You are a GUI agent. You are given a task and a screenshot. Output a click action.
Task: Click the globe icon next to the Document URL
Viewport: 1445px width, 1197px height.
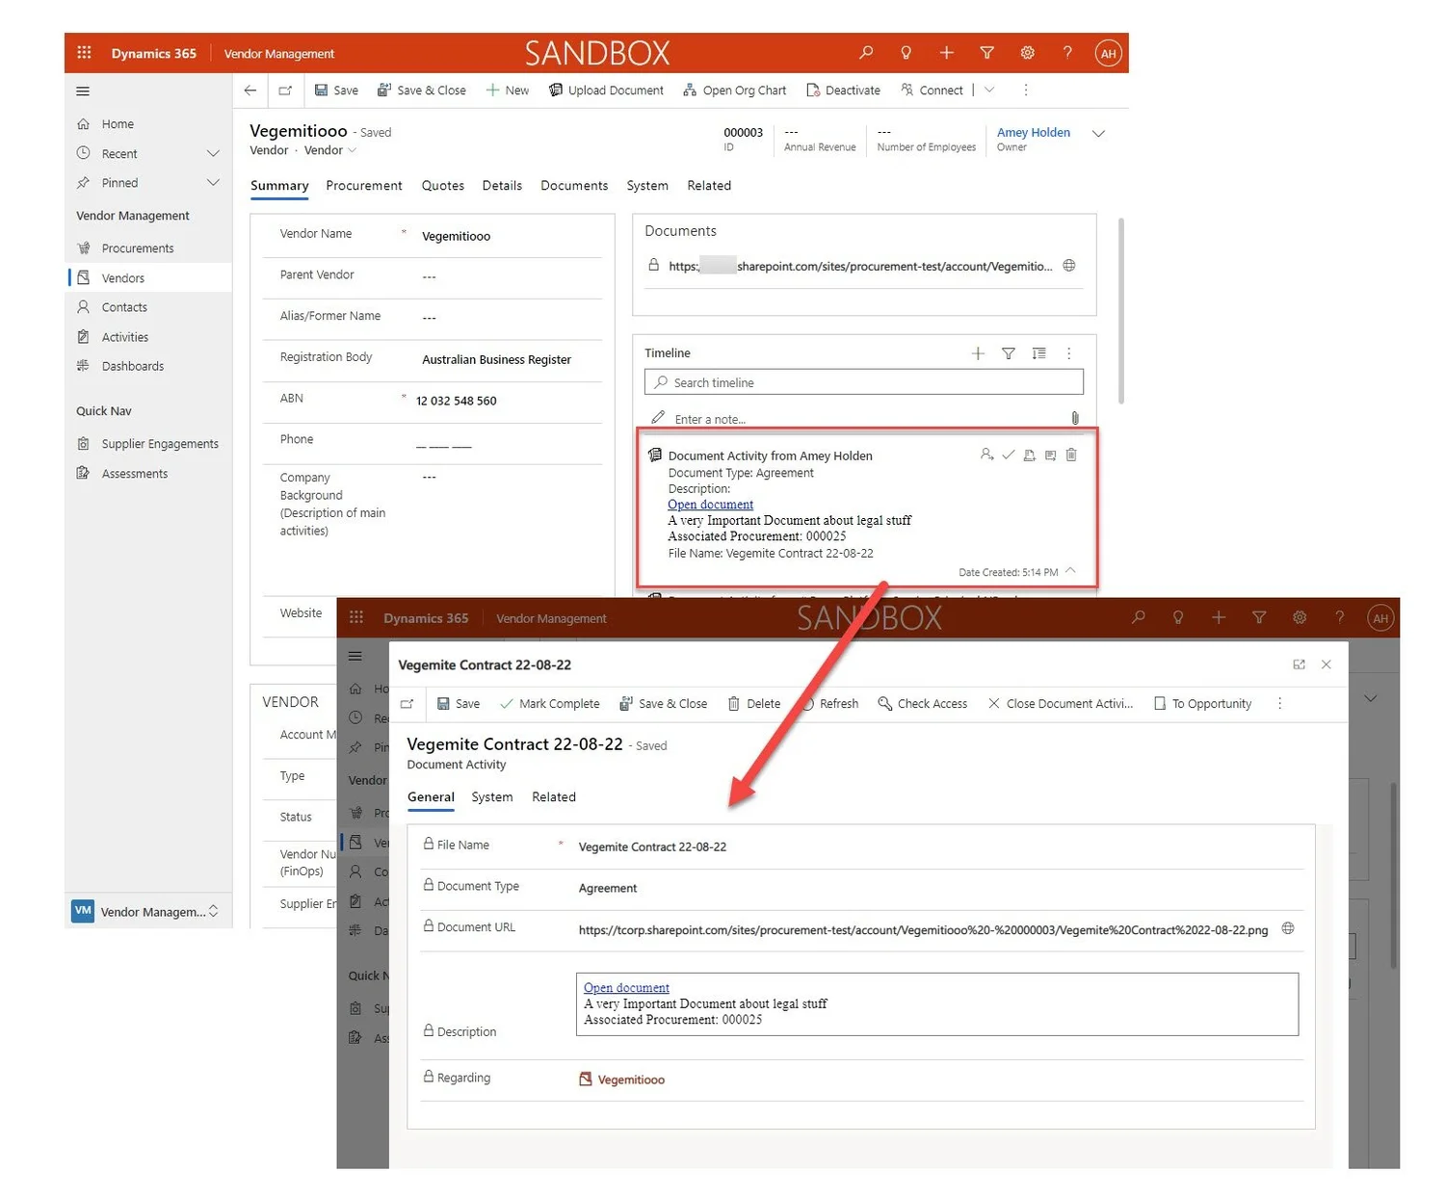point(1288,929)
